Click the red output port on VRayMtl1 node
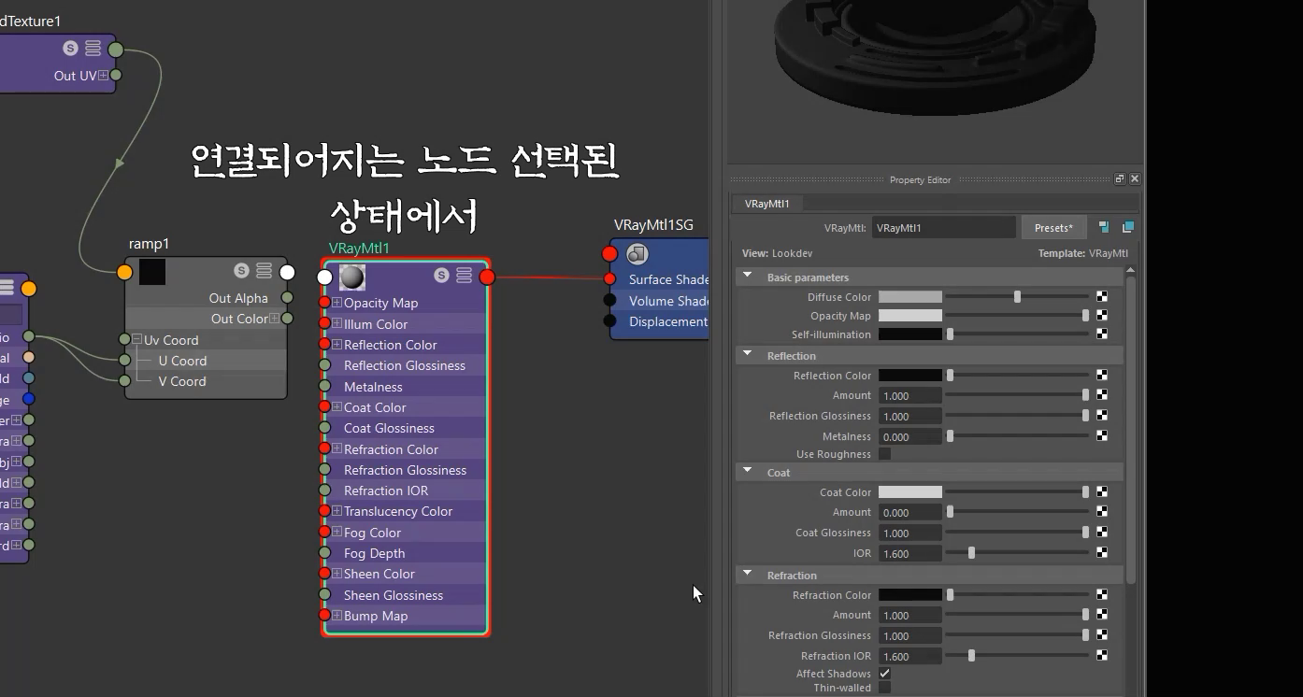Screen dimensions: 1303x697 click(x=487, y=277)
